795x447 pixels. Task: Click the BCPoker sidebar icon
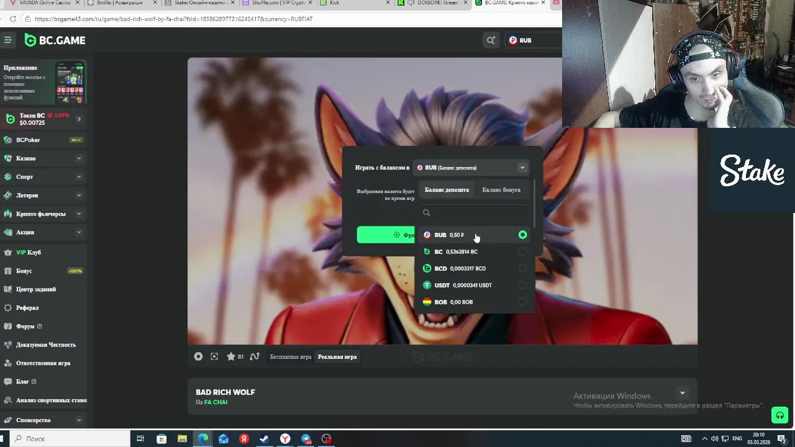[8, 140]
